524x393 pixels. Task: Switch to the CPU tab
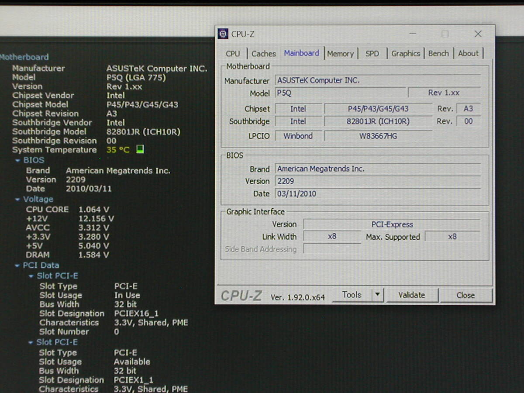233,54
